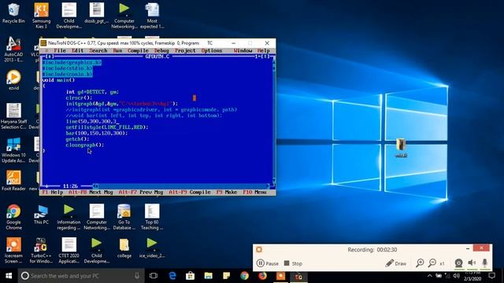This screenshot has width=504, height=283.
Task: Select the ice_video_2 desktop video file
Action: [152, 248]
